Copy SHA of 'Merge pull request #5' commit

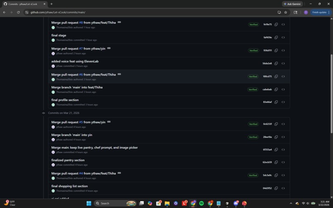click(276, 124)
